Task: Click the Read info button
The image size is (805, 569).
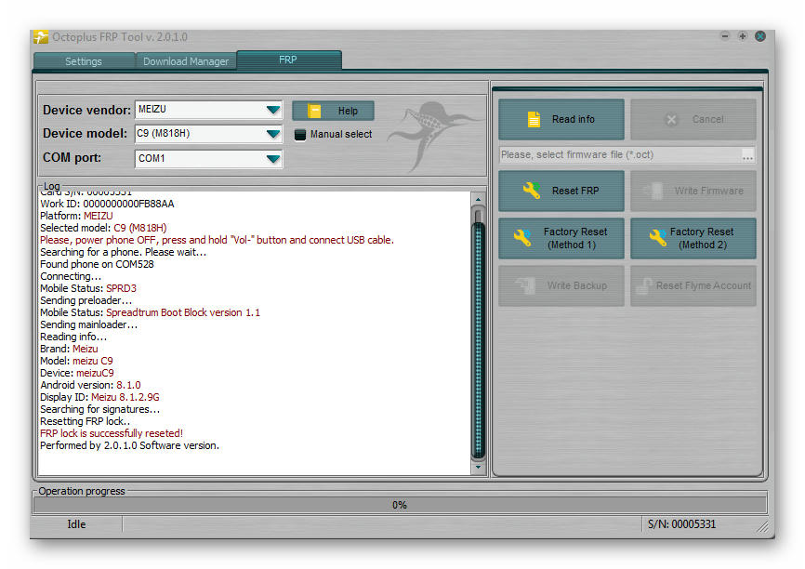Action: point(561,119)
